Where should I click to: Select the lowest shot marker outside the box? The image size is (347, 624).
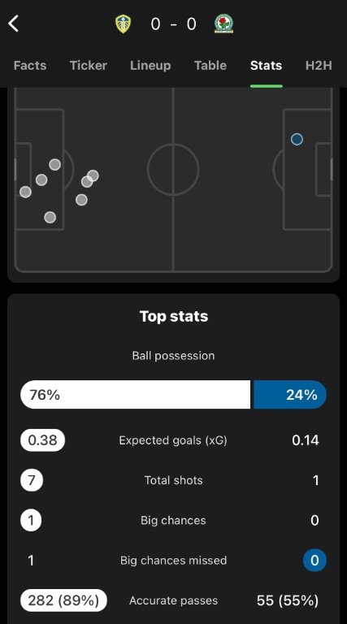click(x=81, y=200)
